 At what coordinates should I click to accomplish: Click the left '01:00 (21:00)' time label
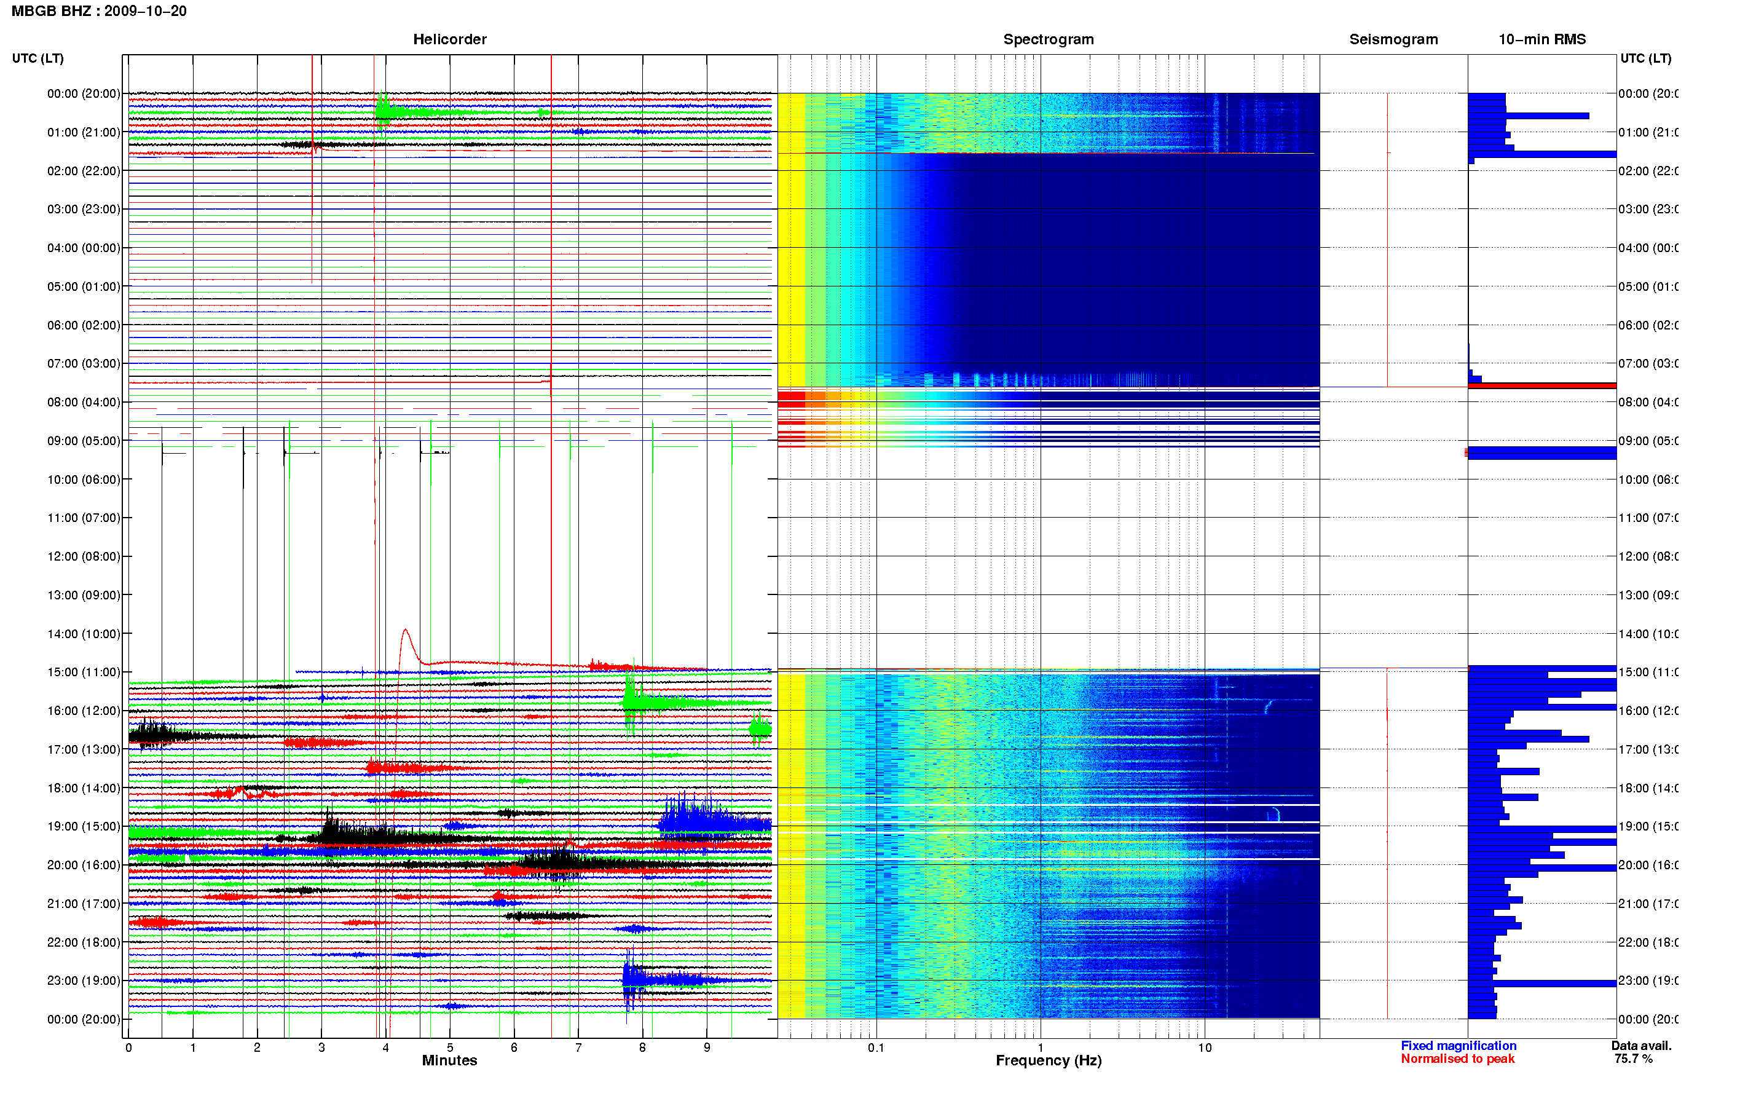(x=84, y=132)
